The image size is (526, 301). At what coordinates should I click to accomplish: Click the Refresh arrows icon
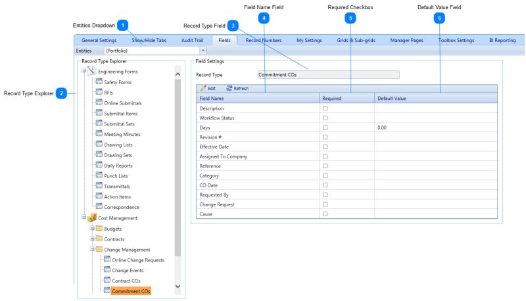click(x=229, y=88)
